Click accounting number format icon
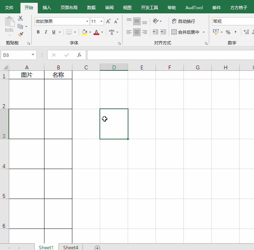This screenshot has height=250, width=254. 216,32
